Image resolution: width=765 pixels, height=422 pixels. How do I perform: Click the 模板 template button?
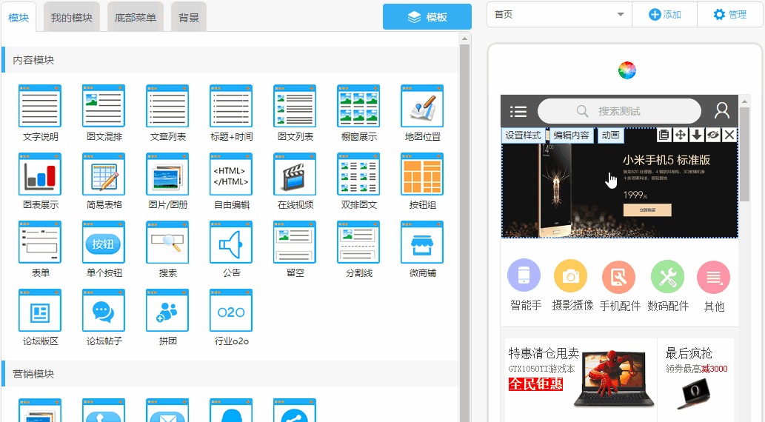(x=427, y=17)
